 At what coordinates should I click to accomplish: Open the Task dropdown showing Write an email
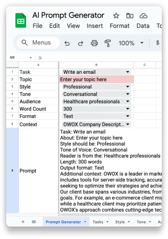pyautogui.click(x=96, y=72)
